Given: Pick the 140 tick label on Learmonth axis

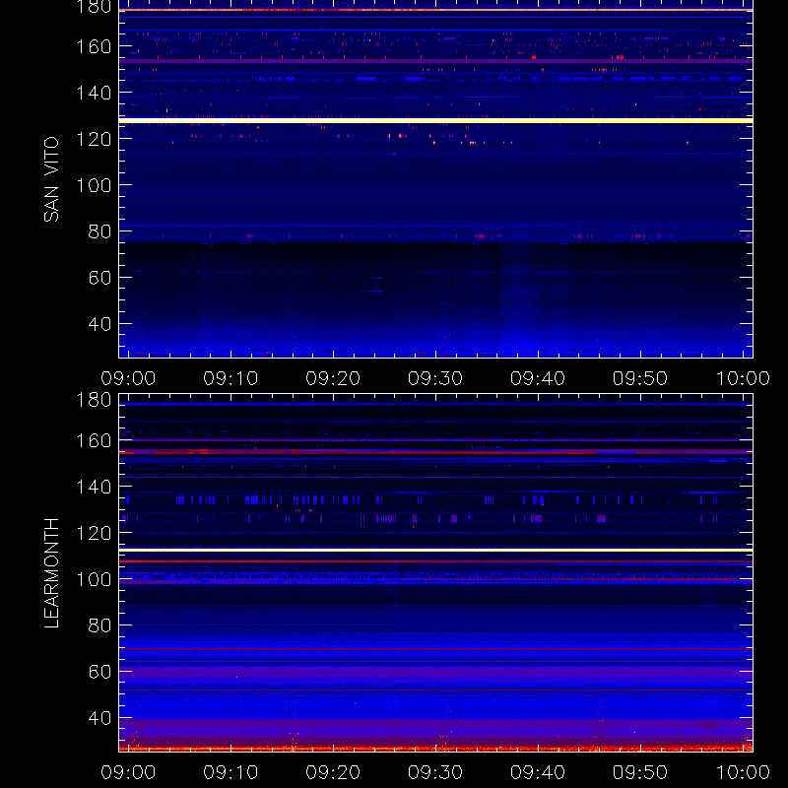Looking at the screenshot, I should 94,487.
